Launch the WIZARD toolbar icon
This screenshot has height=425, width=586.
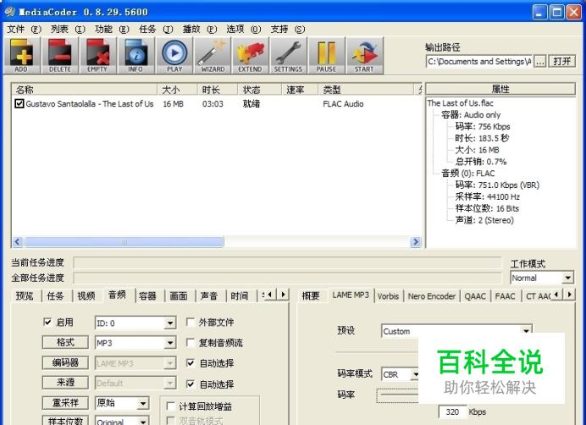coord(213,55)
